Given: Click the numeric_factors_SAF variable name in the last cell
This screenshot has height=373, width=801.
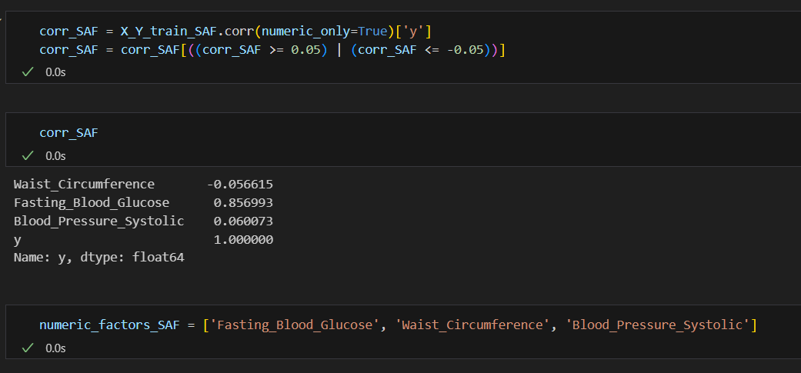Looking at the screenshot, I should click(x=109, y=325).
